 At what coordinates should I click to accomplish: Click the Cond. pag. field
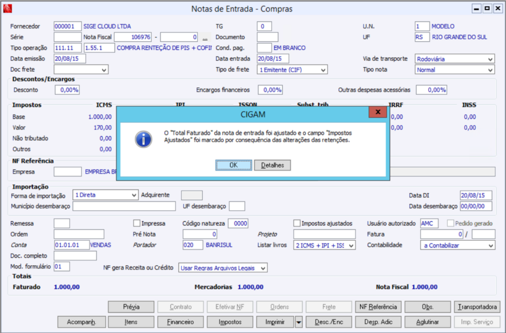[x=264, y=48]
